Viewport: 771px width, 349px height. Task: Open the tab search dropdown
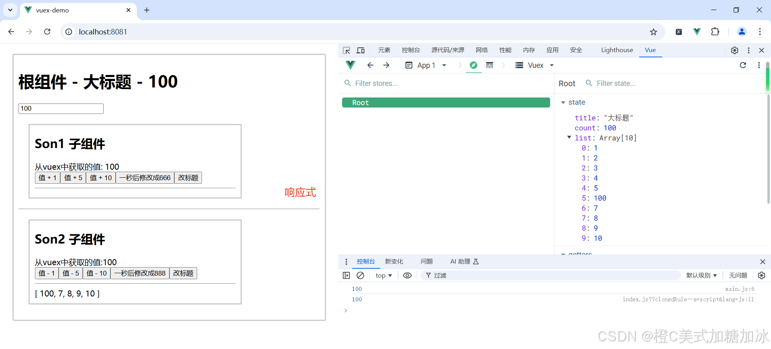click(10, 10)
